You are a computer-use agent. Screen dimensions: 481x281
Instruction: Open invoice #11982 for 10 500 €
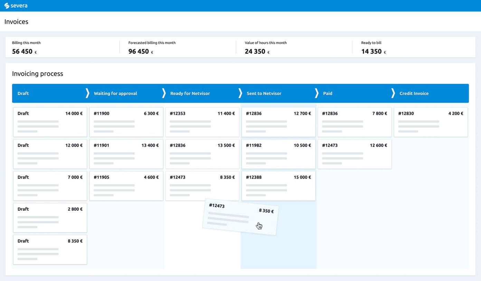(x=278, y=153)
